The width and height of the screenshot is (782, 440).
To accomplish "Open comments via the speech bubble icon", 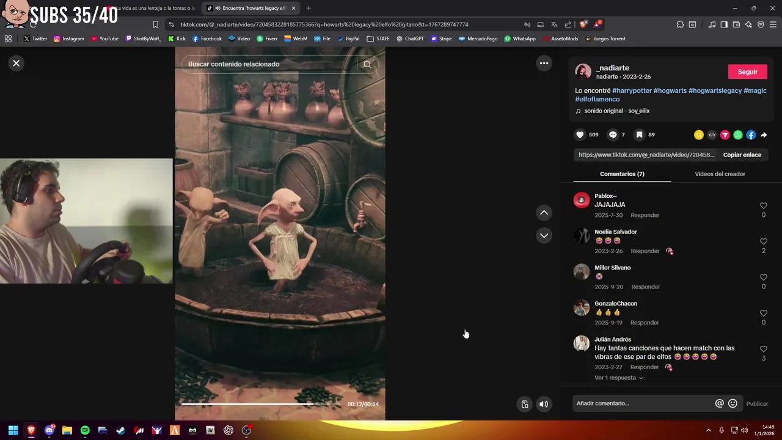I will pyautogui.click(x=613, y=135).
